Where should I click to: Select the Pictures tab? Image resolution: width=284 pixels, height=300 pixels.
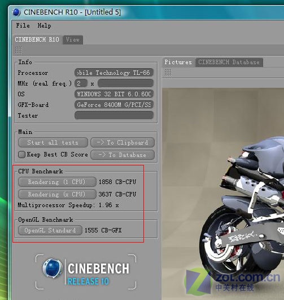point(178,62)
